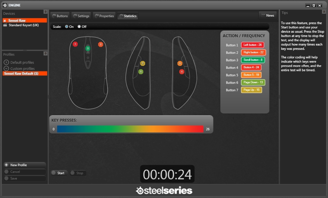Viewport: 328px width, 198px height.
Task: Click red button 1 marker on mouse
Action: point(75,44)
